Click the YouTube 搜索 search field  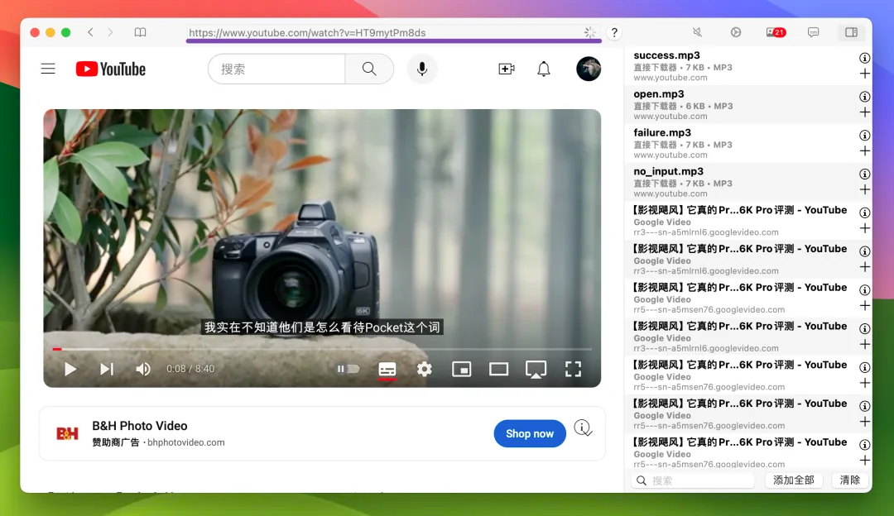coord(276,69)
